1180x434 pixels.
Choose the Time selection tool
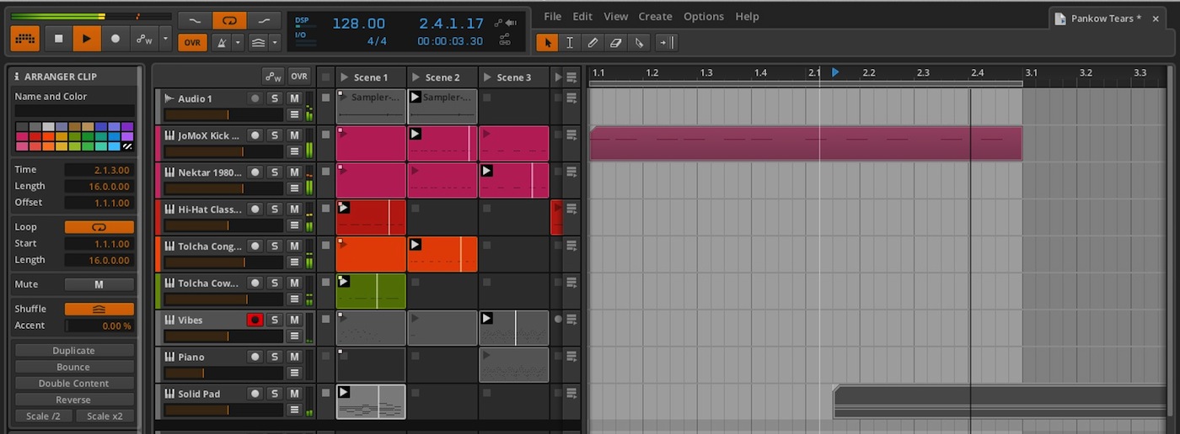[x=570, y=42]
